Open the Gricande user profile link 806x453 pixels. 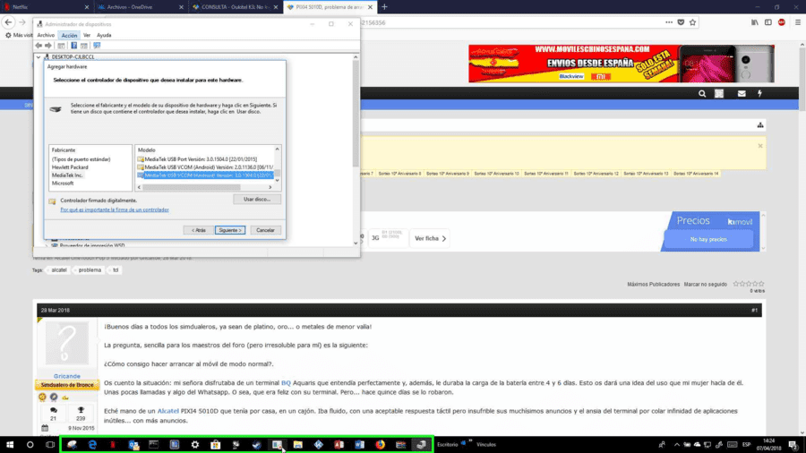(x=67, y=376)
